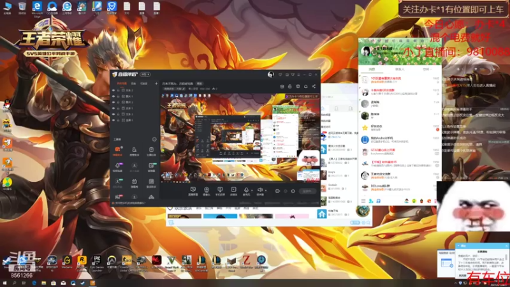Open 我的Android手机 chat in QQ
The height and width of the screenshot is (287, 510).
[x=400, y=140]
